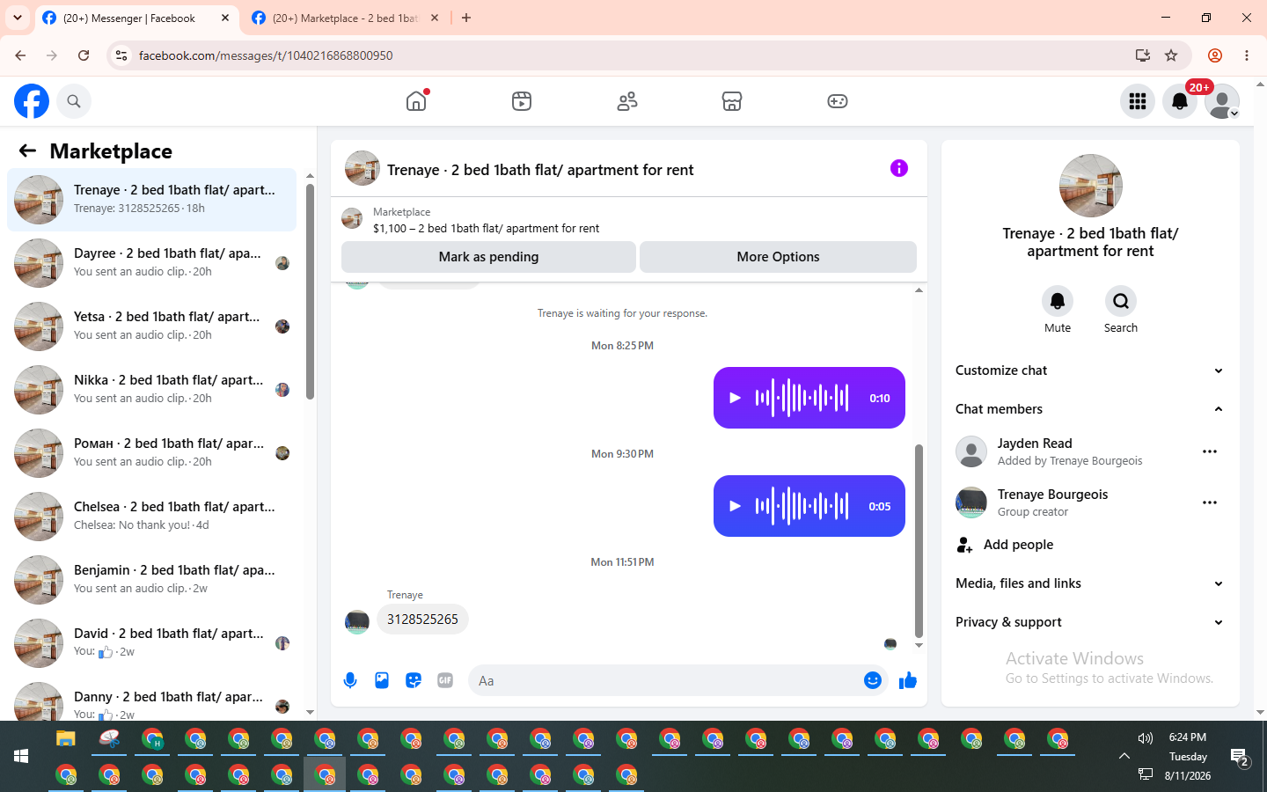Open the account profile avatar menu
The image size is (1267, 792).
[1222, 101]
